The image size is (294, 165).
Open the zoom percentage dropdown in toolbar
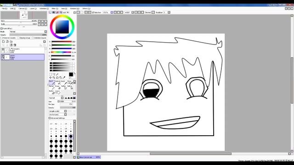click(x=106, y=12)
